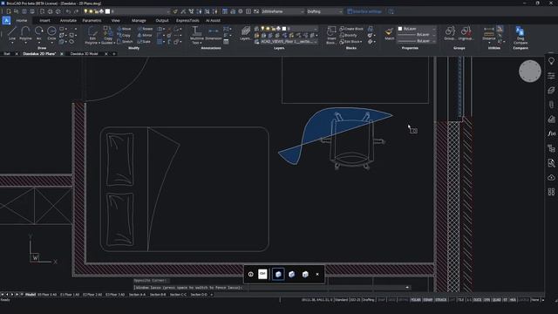Open the grid blocks panel in right sidebar
This screenshot has width=558, height=314.
click(551, 192)
